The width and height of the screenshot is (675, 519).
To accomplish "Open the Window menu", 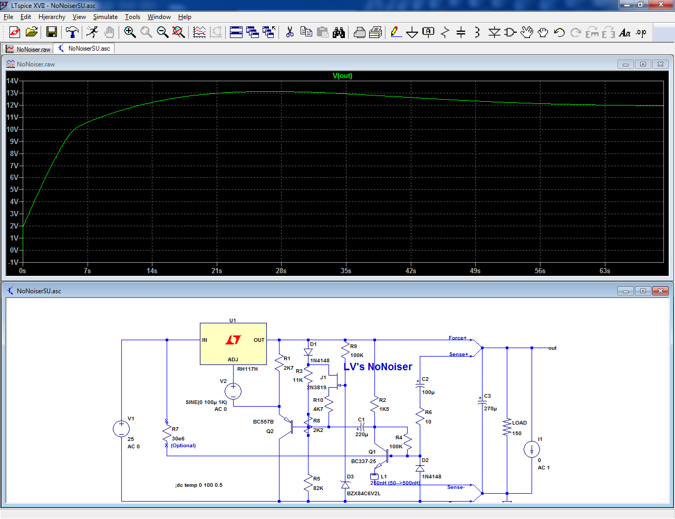I will point(159,17).
